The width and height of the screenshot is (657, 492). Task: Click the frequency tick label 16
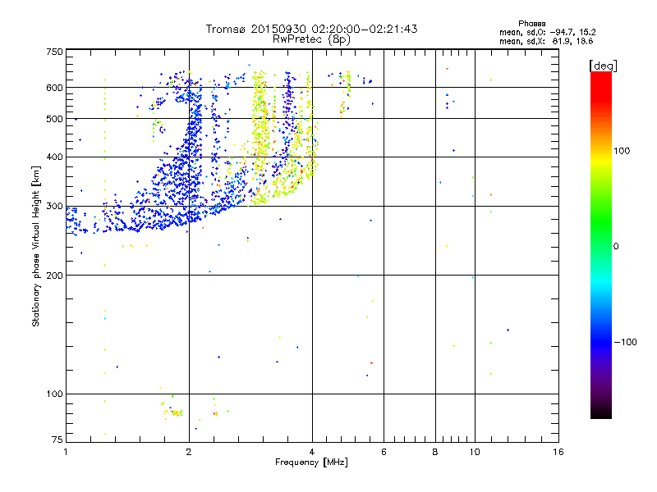[x=558, y=452]
